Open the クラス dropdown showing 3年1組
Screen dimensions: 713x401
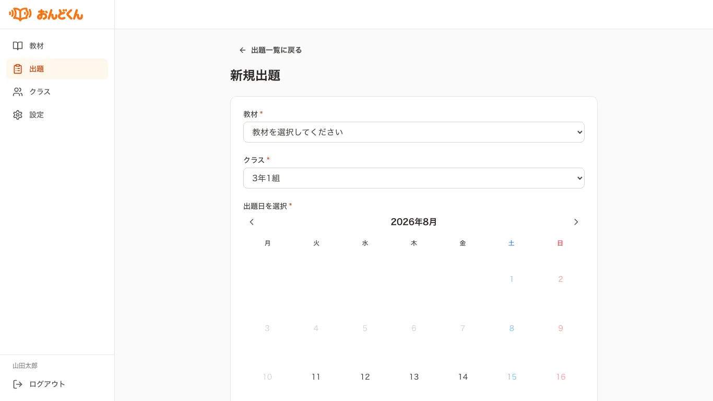coord(414,178)
